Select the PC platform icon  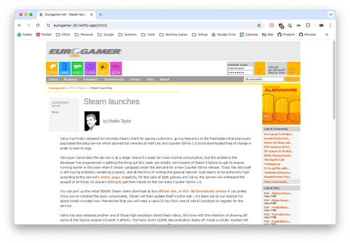(103, 68)
